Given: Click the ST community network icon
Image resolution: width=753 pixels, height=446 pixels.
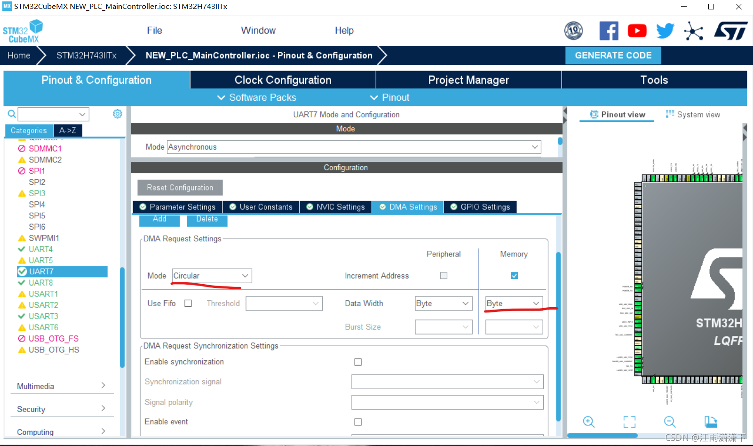Looking at the screenshot, I should click(x=693, y=32).
